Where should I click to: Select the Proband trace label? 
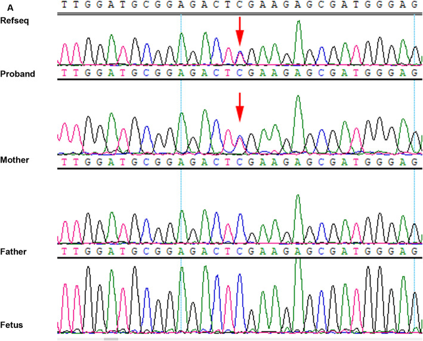click(x=17, y=73)
